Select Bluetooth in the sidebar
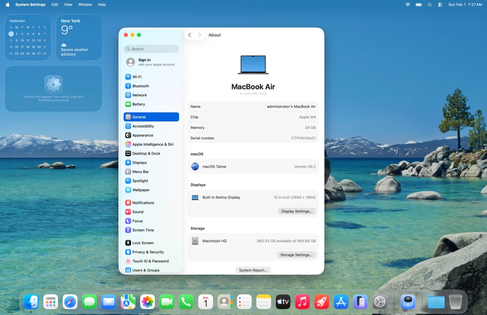487x315 pixels. tap(140, 86)
